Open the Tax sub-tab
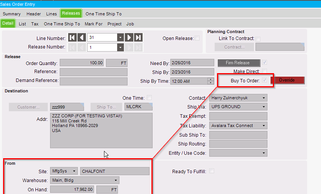This screenshot has width=321, height=194. 35,24
